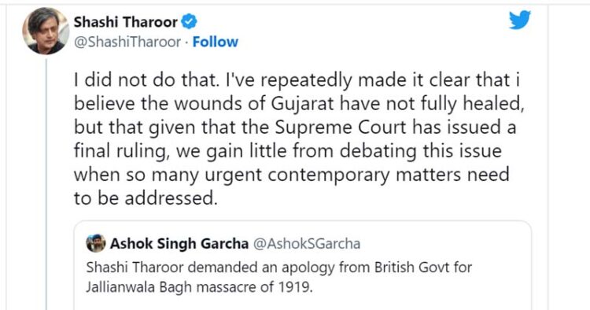This screenshot has width=590, height=310.
Task: Follow Shashi Tharoor via the Follow link
Action: coord(216,42)
